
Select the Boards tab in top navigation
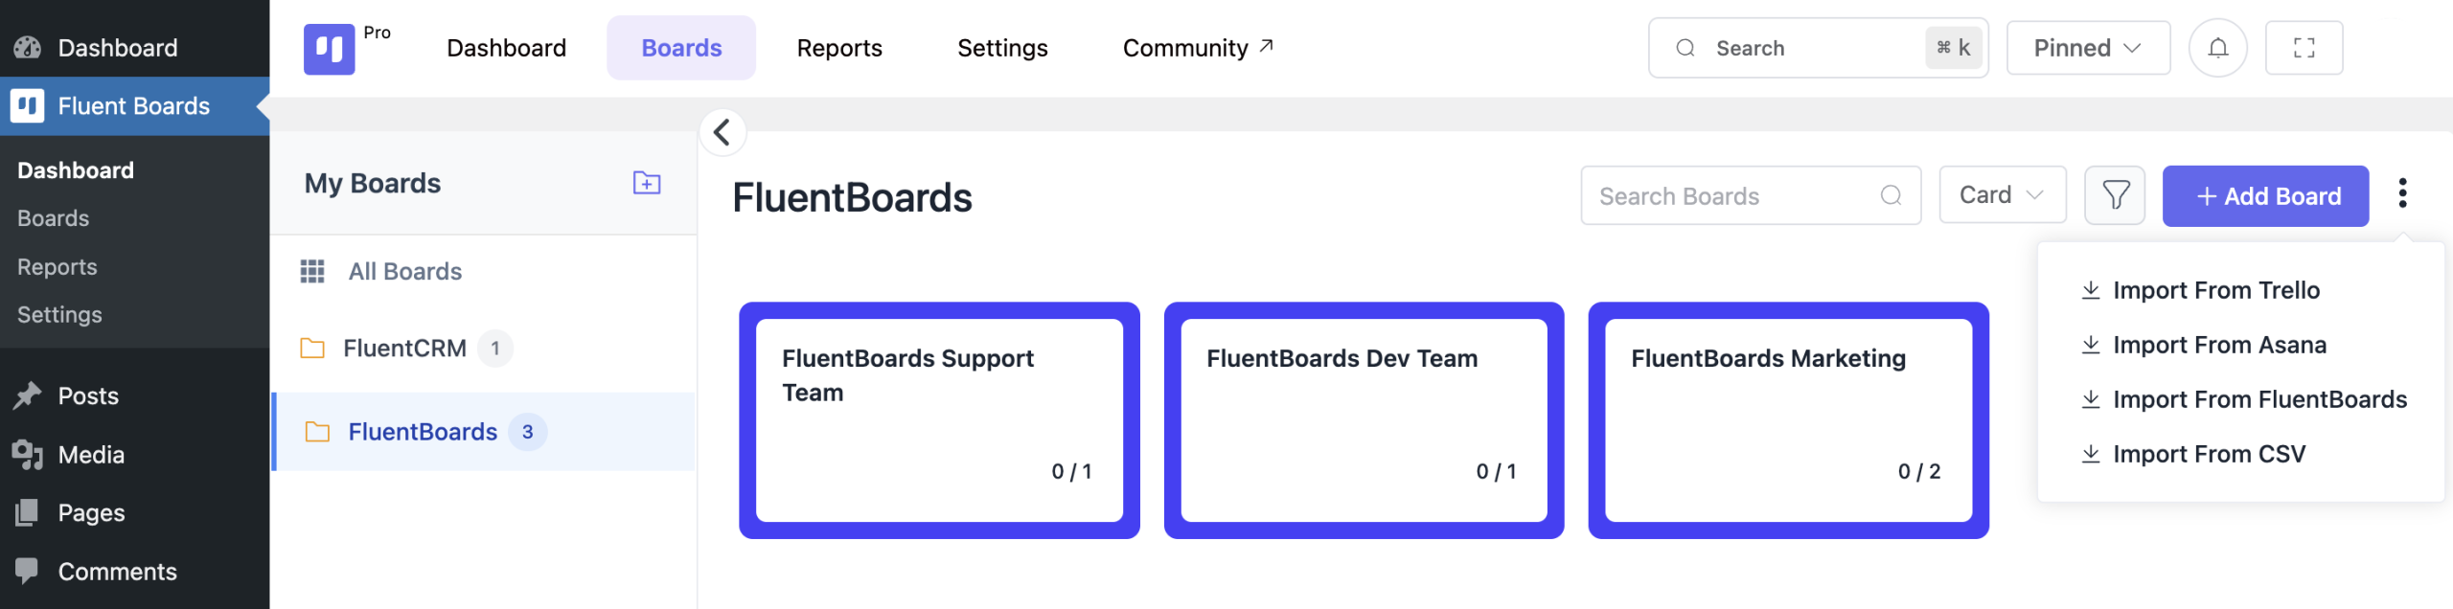pos(681,48)
